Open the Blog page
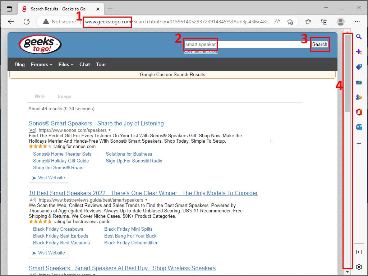Screen dimensions: 368x276 coord(19,65)
